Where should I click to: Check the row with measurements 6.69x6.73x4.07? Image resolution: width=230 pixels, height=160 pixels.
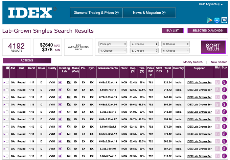pos(7,119)
